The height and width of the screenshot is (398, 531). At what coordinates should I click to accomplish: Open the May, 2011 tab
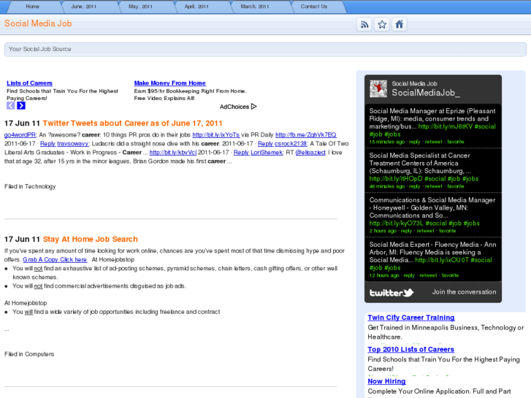coord(140,7)
